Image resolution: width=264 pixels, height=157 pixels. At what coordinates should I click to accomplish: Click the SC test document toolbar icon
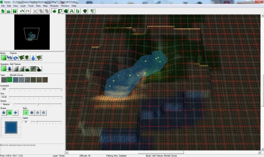pos(92,11)
